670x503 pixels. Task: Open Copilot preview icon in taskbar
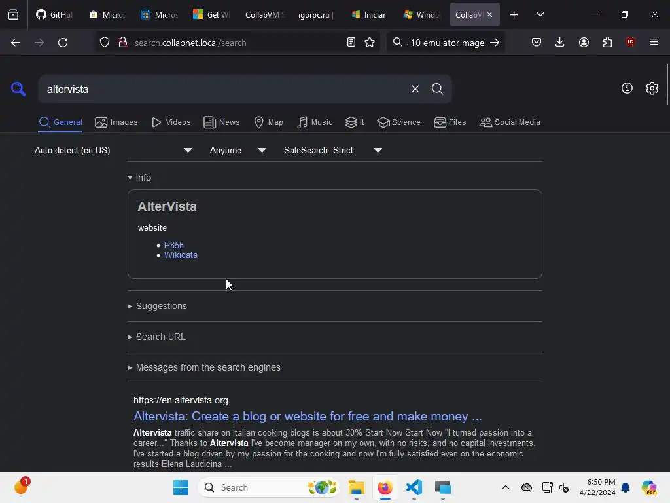(x=649, y=487)
